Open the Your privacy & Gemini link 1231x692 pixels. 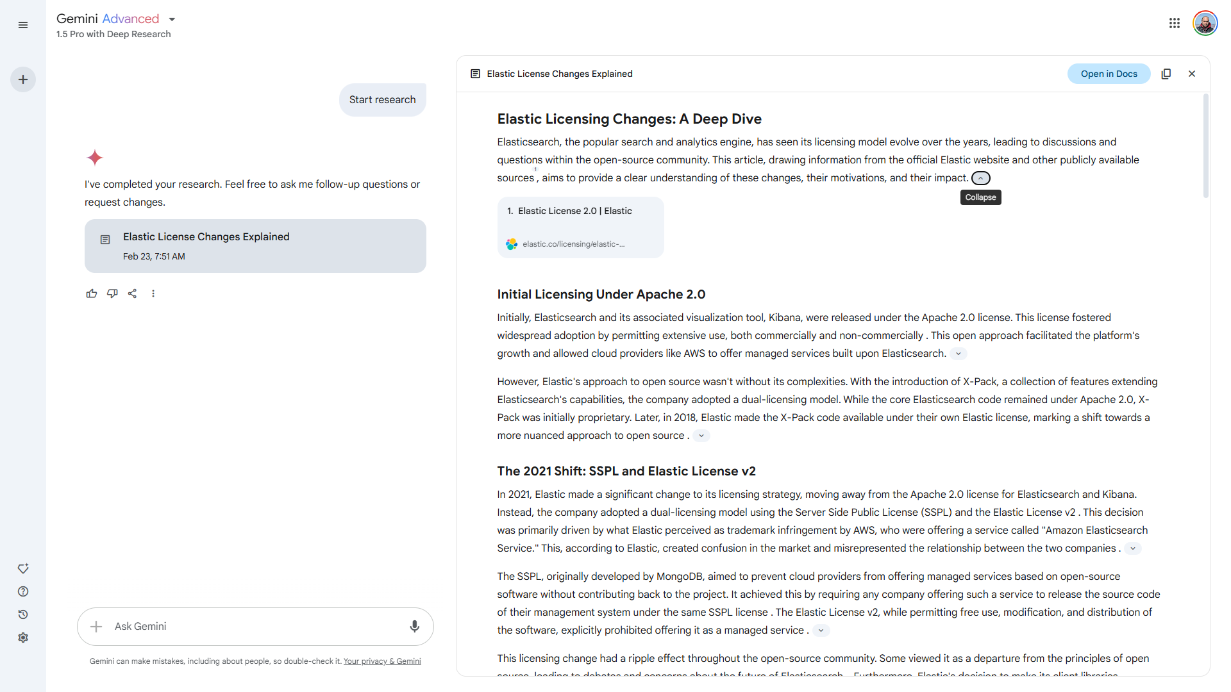(x=382, y=661)
